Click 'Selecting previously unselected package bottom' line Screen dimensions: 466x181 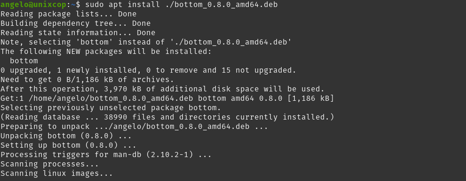coord(111,108)
